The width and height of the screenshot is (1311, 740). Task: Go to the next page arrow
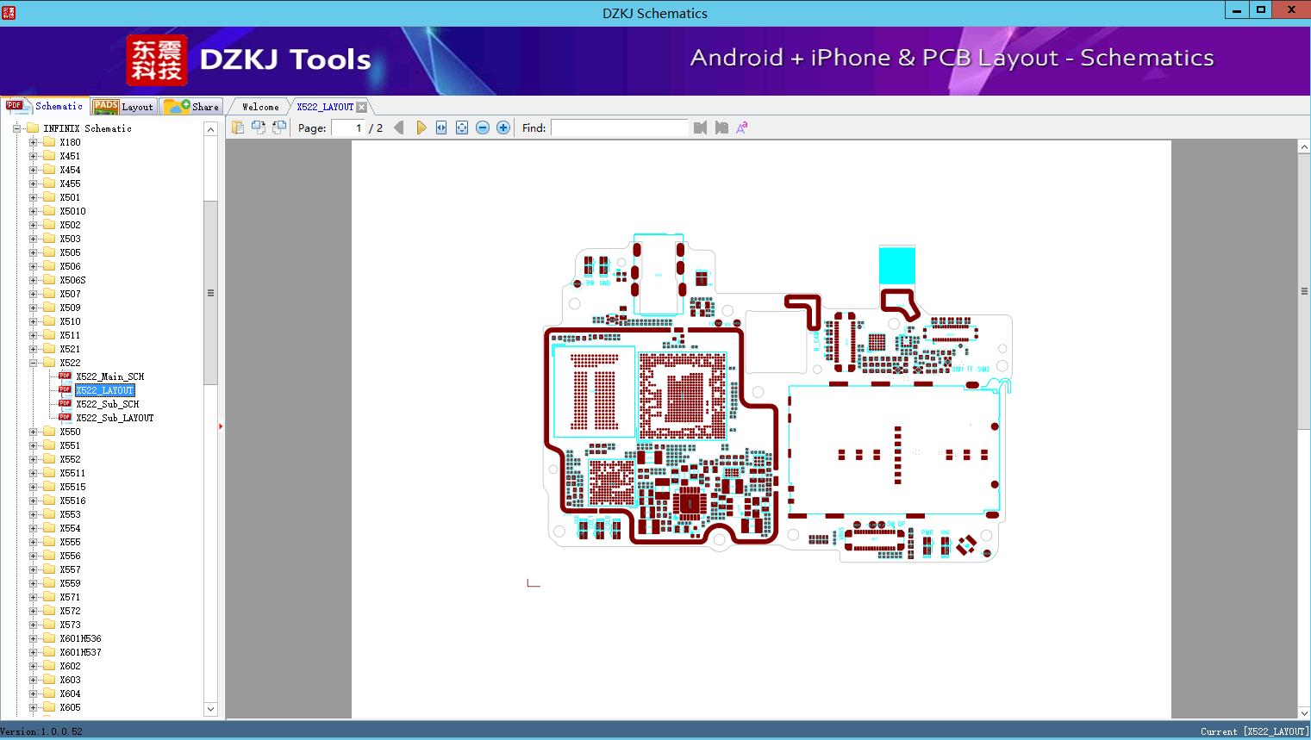click(421, 127)
